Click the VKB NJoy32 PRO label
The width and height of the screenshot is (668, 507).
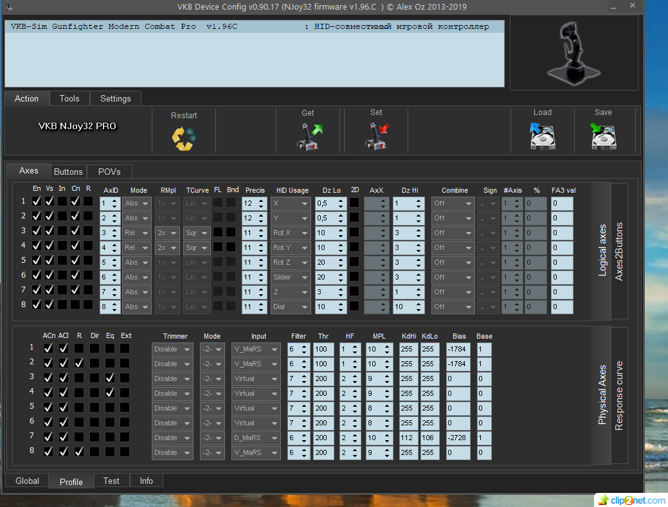coord(77,126)
